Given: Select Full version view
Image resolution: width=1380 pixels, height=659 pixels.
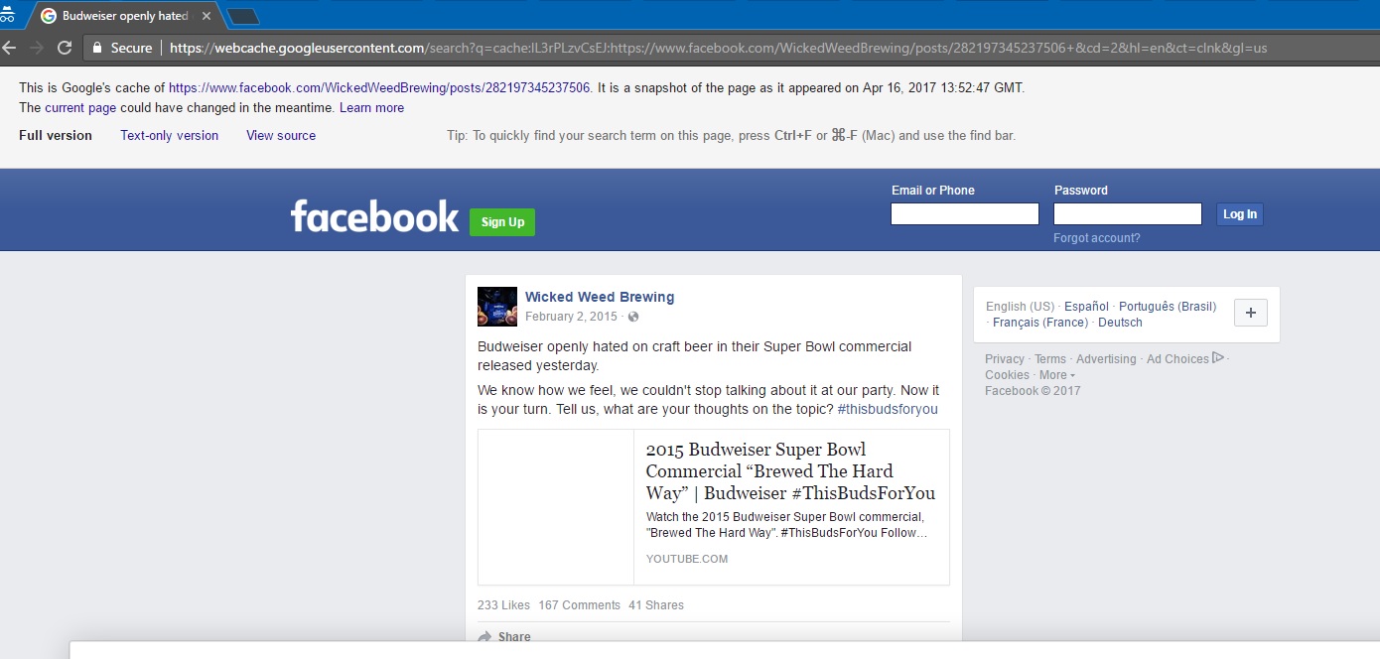Looking at the screenshot, I should (x=56, y=135).
